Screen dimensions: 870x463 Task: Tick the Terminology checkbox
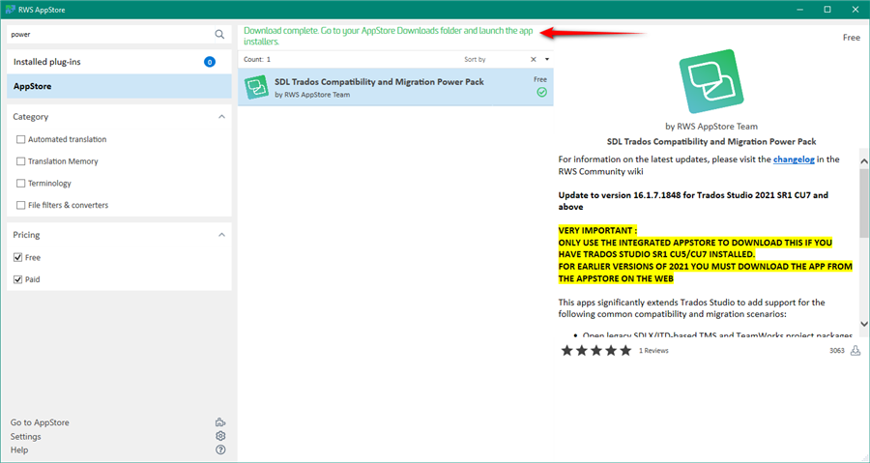point(20,183)
